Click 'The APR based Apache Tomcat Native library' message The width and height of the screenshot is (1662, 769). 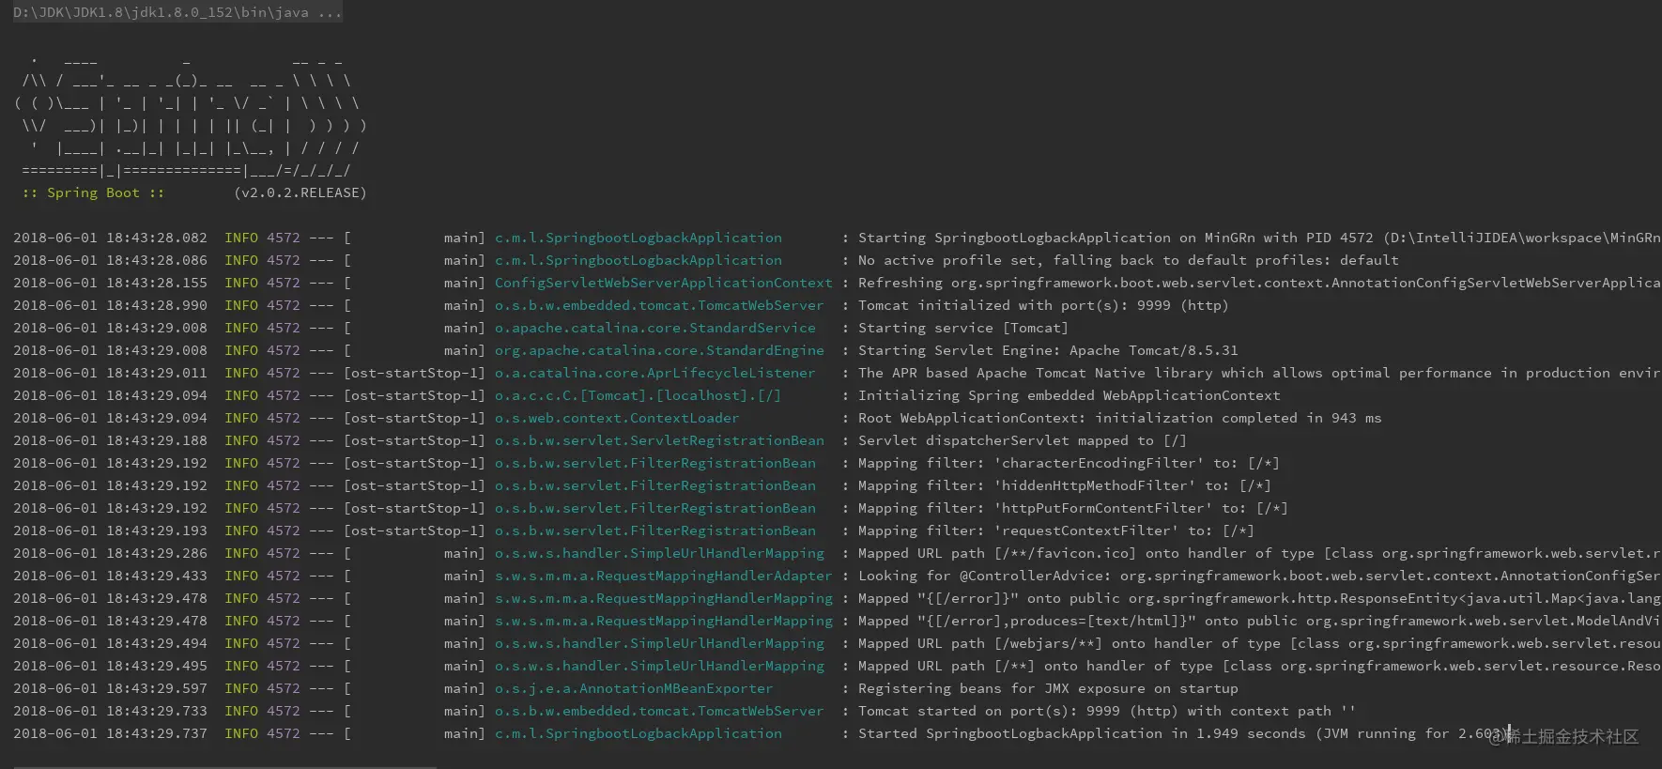tap(1259, 373)
